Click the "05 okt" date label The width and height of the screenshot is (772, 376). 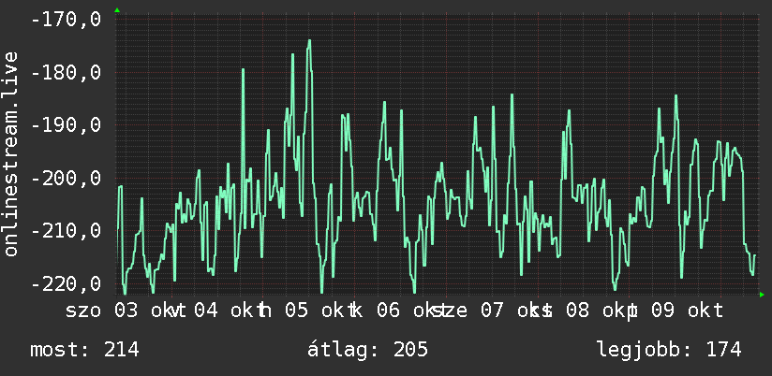[321, 311]
